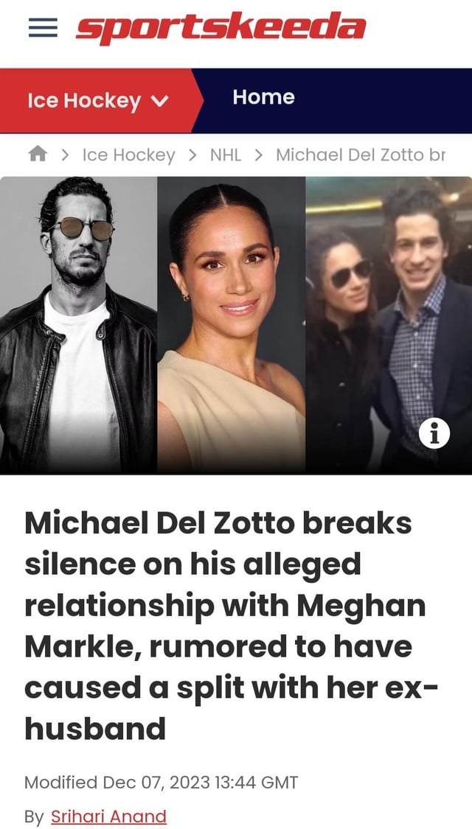Click the black-and-white leather jacket photo
472x829 pixels.
tap(78, 325)
